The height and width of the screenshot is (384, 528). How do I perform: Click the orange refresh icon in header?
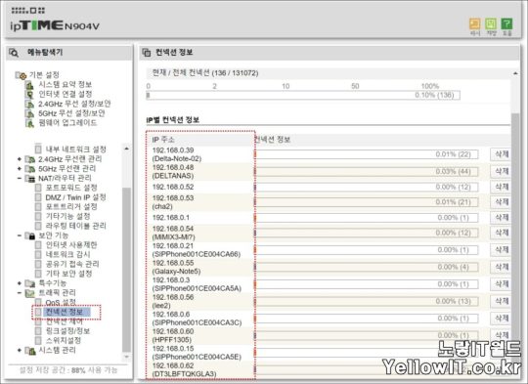tap(475, 23)
